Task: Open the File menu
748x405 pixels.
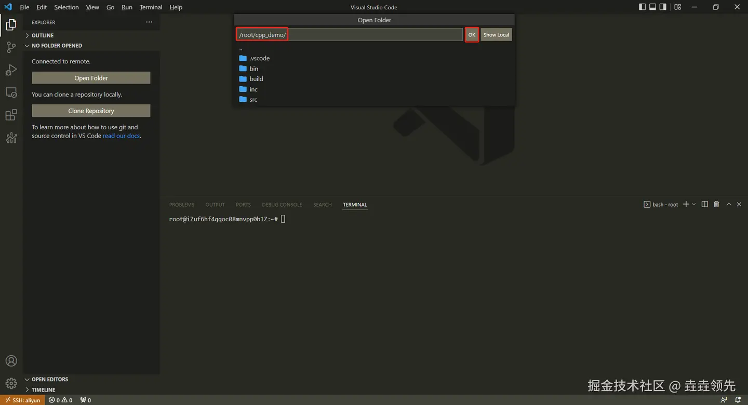Action: (24, 7)
